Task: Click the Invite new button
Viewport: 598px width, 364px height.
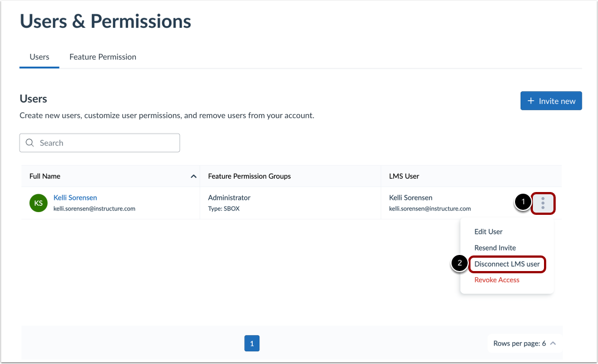Action: click(x=551, y=101)
